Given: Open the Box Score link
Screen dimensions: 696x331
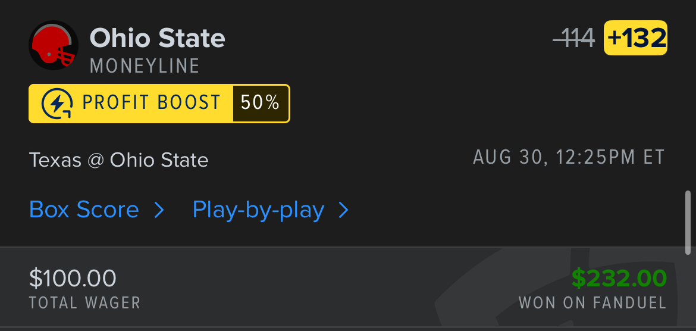Looking at the screenshot, I should [84, 210].
